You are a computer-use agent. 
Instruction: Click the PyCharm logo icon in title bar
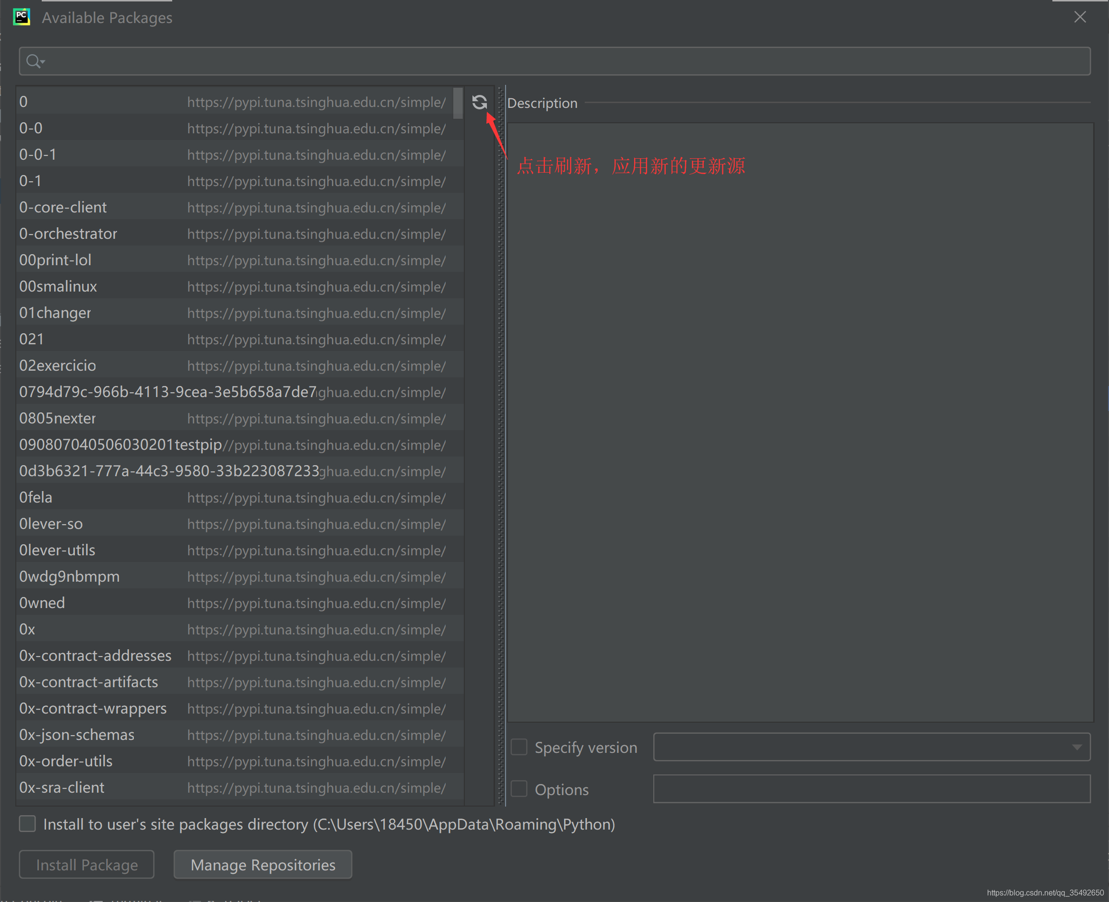point(21,17)
